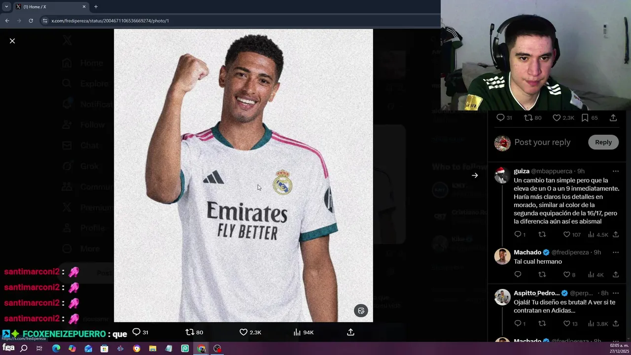Open guiza's display name link

(522, 171)
